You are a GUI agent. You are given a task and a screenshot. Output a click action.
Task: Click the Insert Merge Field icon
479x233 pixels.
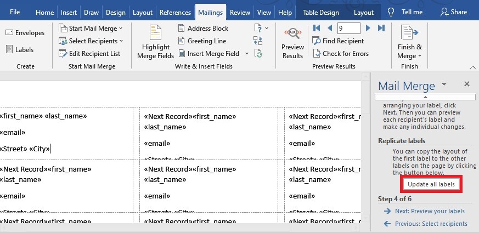(182, 54)
